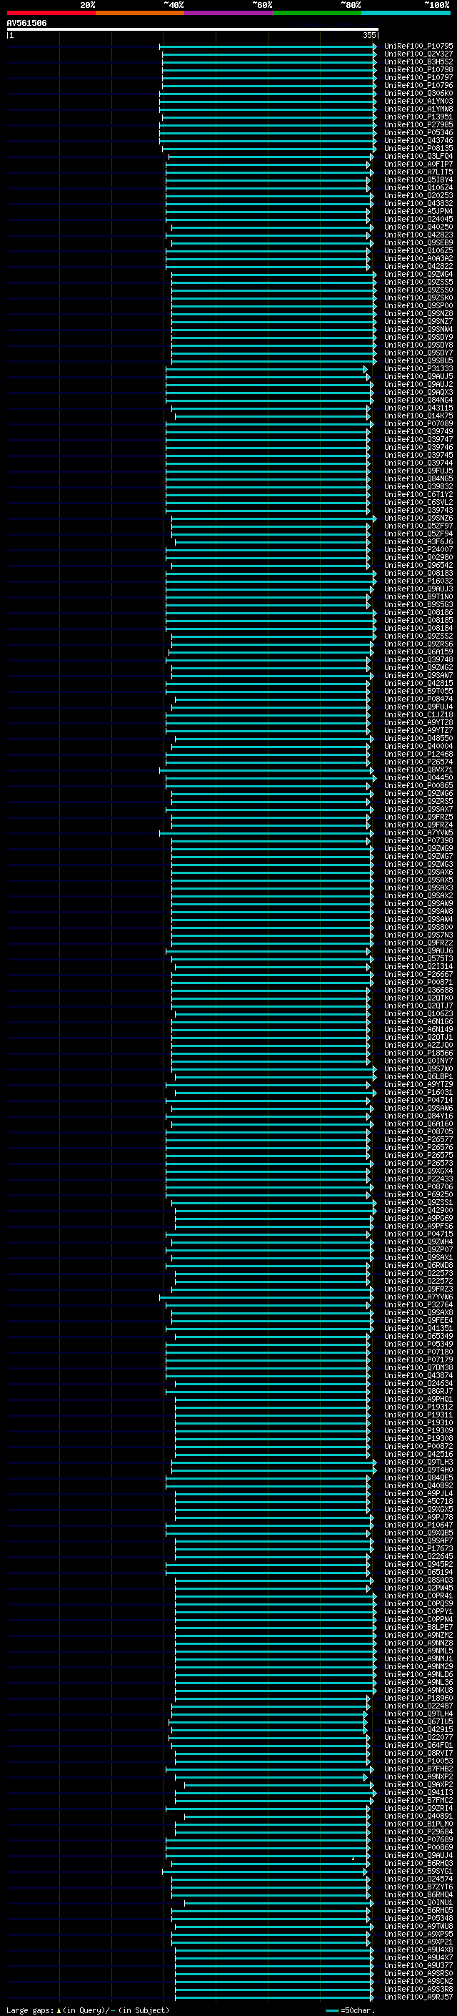This screenshot has height=2016, width=457.
Task: Select the label UniRef100_Q9ZRS5
Action: [x=418, y=802]
